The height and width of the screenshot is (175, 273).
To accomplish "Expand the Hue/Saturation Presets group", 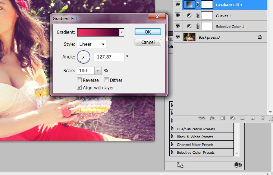I will [x=172, y=129].
